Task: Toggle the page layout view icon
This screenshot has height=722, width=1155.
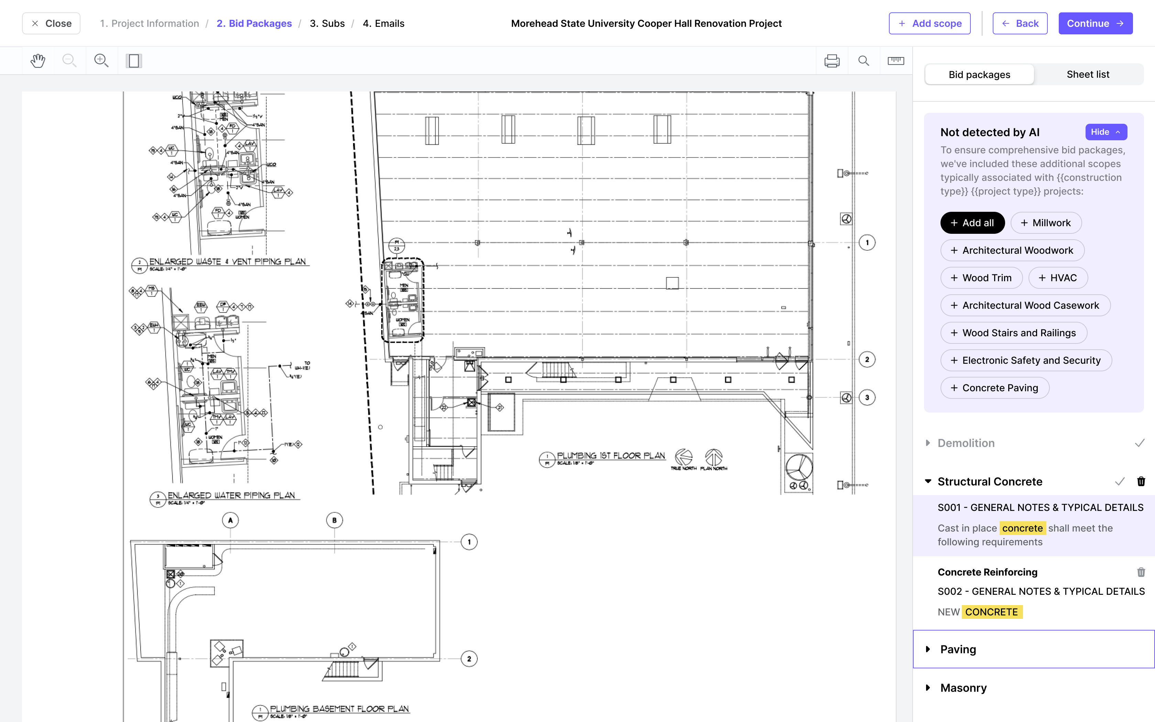Action: coord(134,61)
